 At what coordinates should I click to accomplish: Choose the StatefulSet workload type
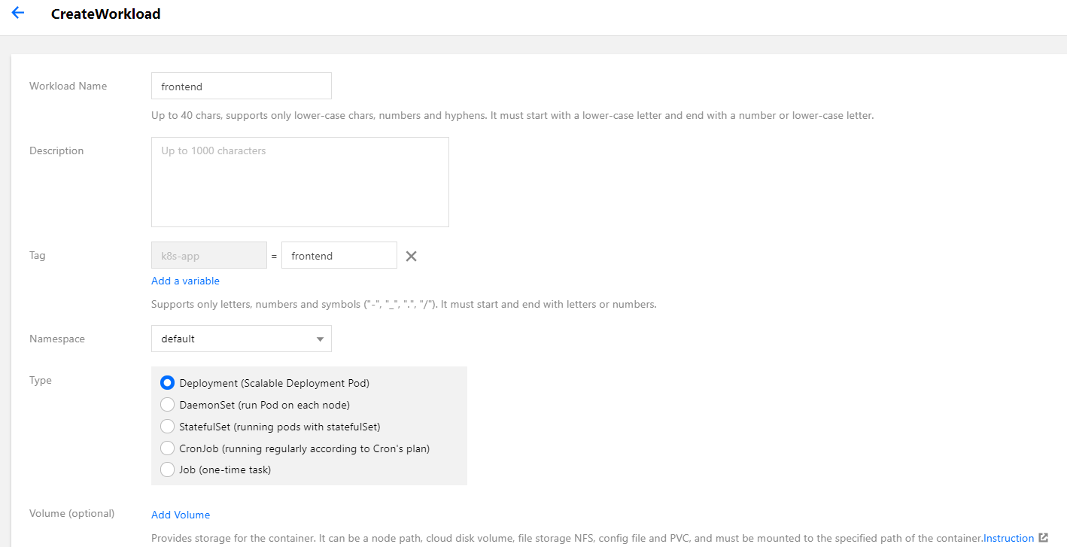point(168,427)
